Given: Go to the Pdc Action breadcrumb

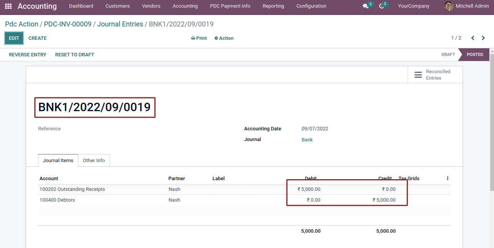Looking at the screenshot, I should [x=21, y=24].
